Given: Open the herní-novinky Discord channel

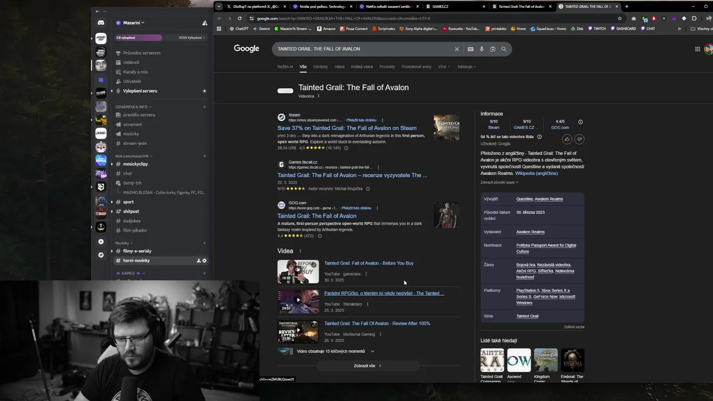Looking at the screenshot, I should (x=136, y=261).
